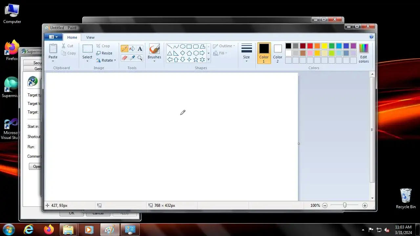
Task: Select the Recycle Bin desktop icon
Action: point(406,198)
